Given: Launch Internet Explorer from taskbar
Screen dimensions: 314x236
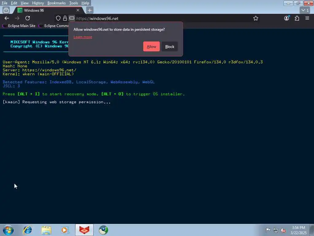Looking at the screenshot, I should (x=28, y=230).
